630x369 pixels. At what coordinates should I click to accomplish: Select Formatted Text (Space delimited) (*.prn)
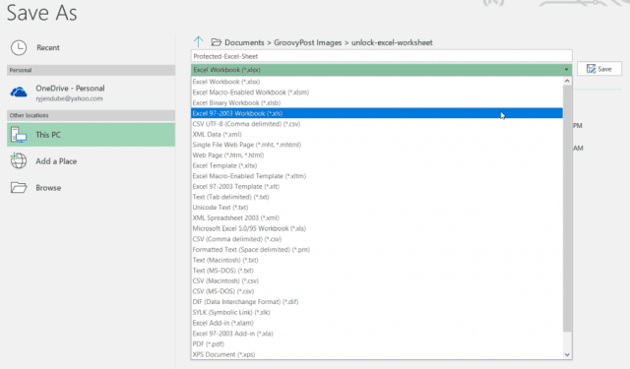[377, 249]
